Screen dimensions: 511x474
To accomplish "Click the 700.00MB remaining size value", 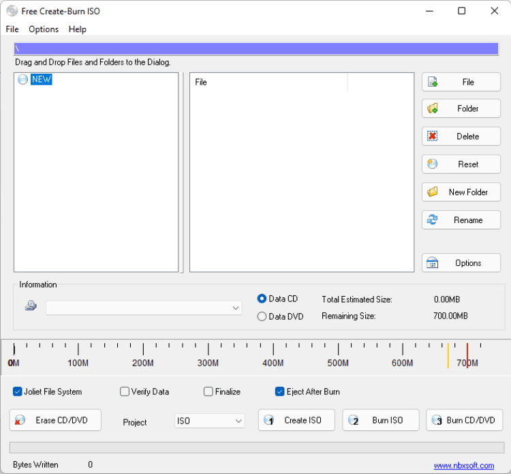I will tap(450, 316).
